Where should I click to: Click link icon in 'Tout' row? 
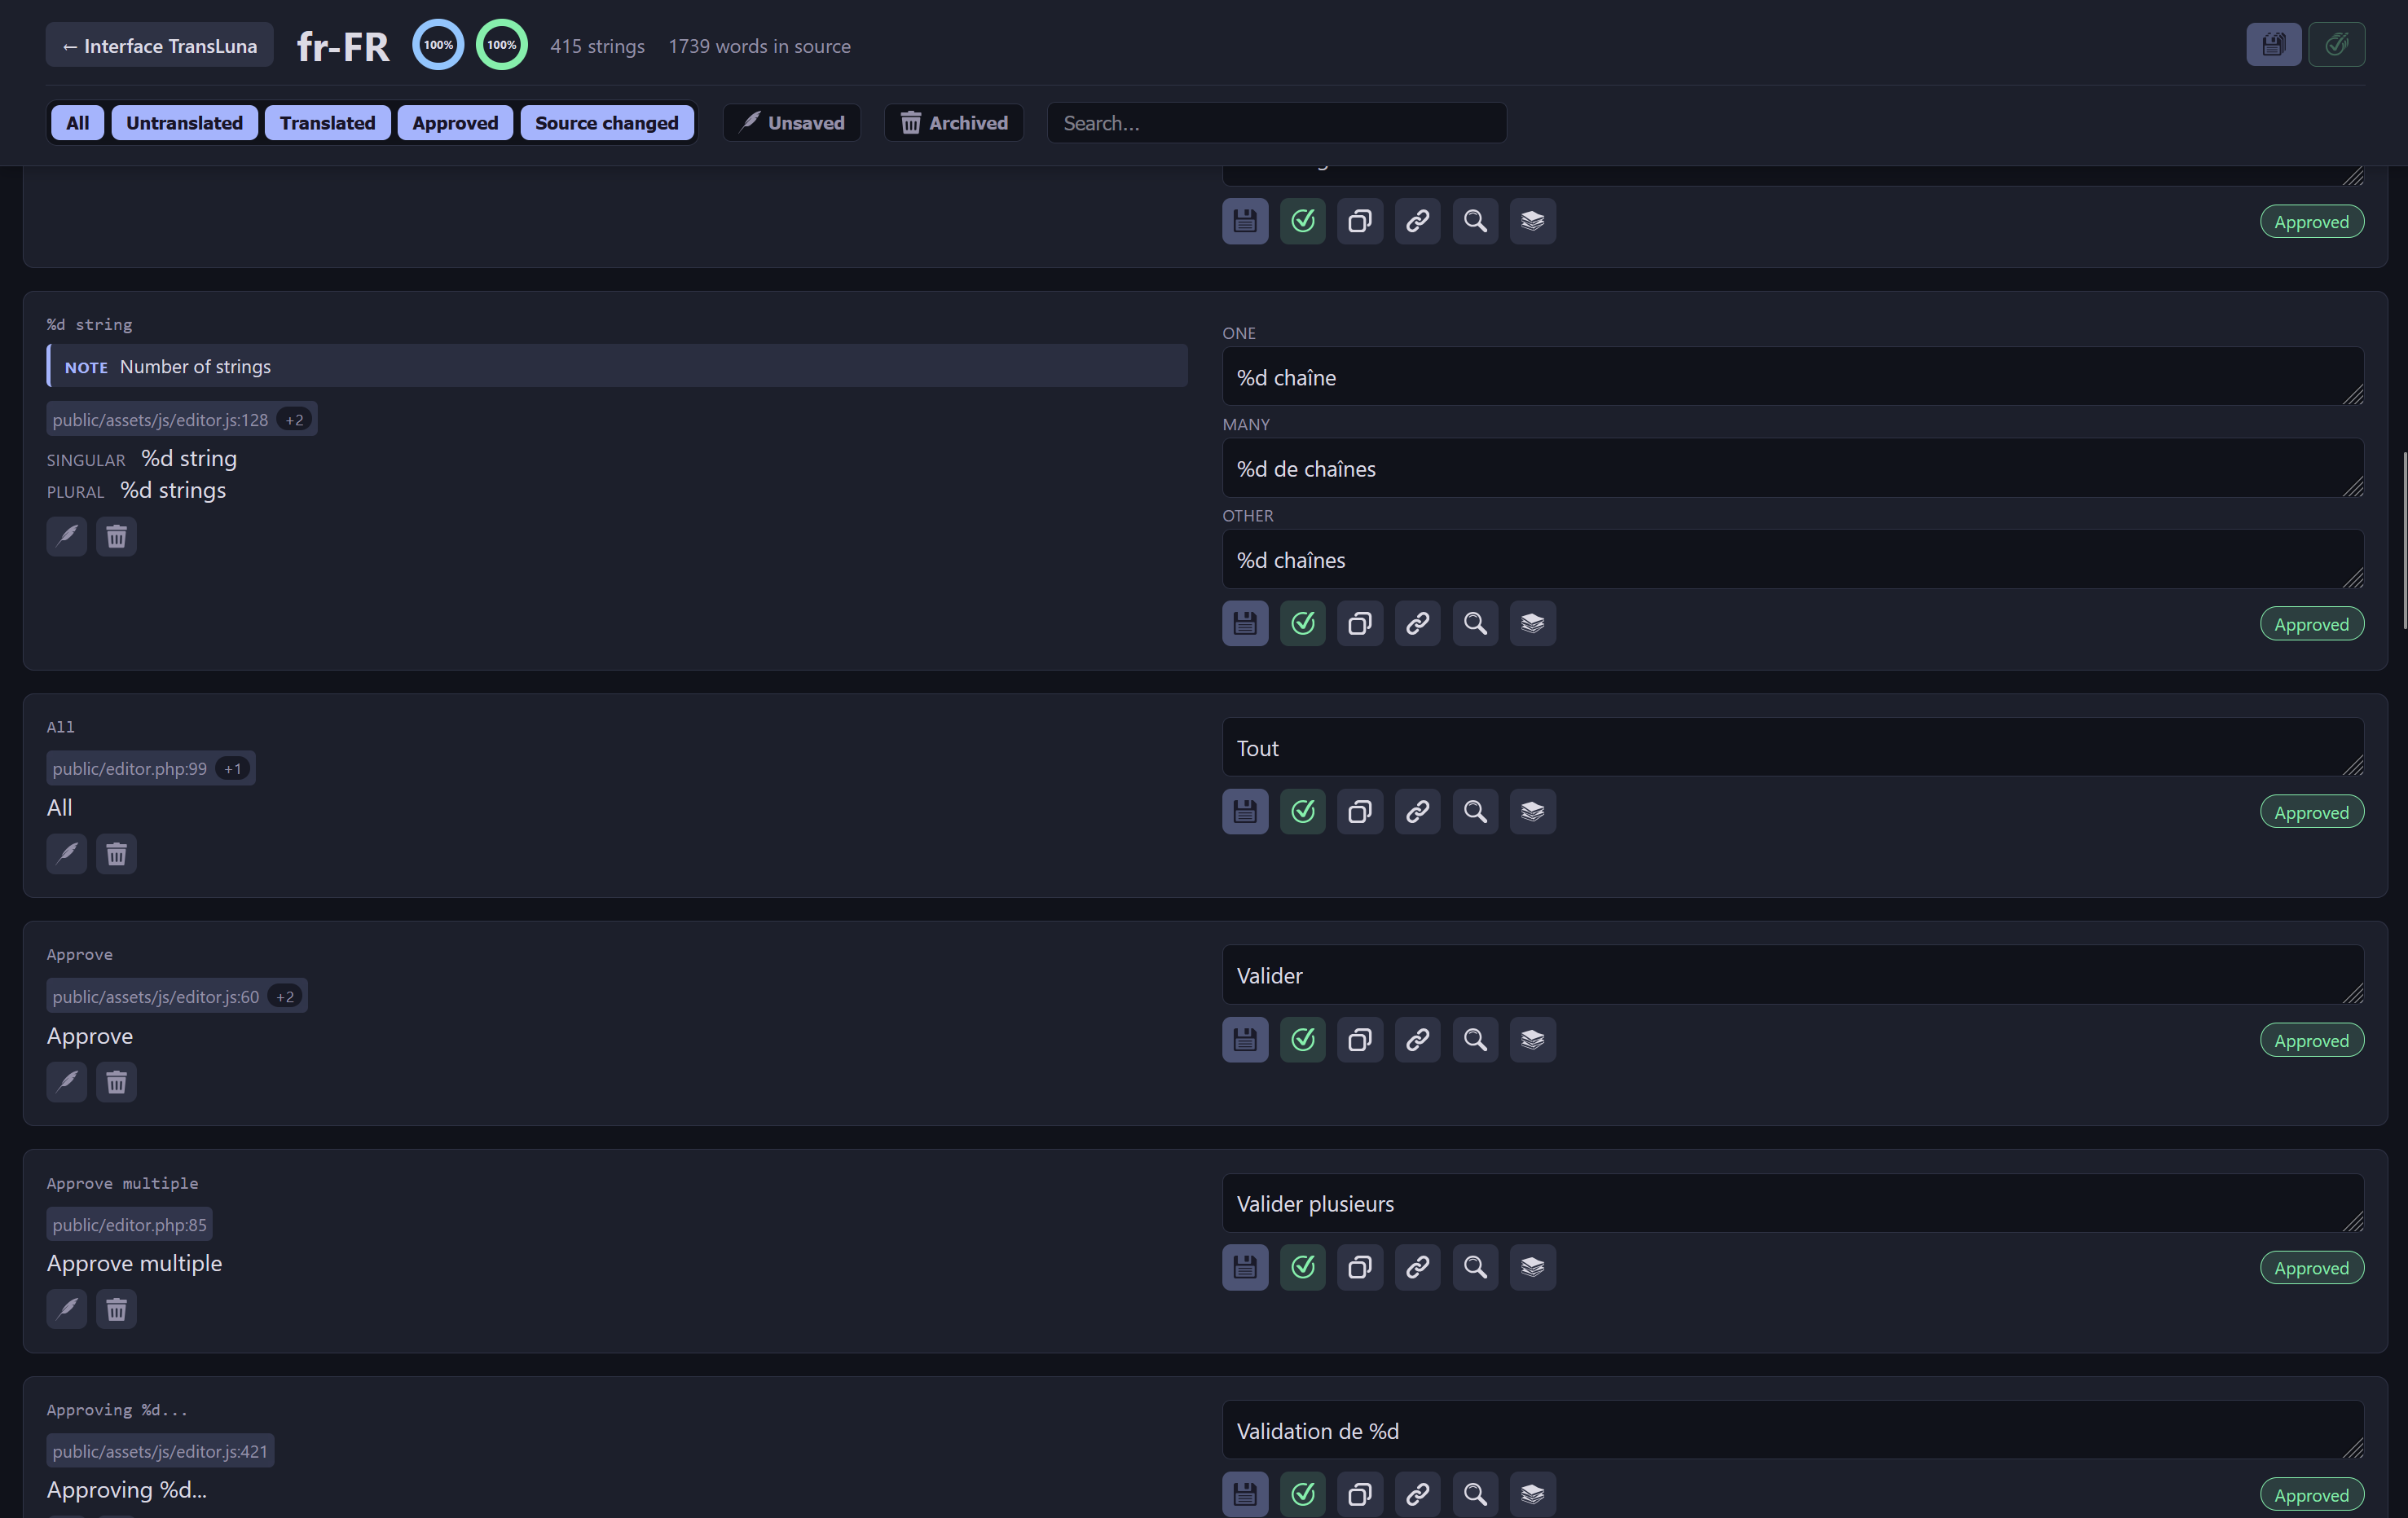tap(1417, 812)
